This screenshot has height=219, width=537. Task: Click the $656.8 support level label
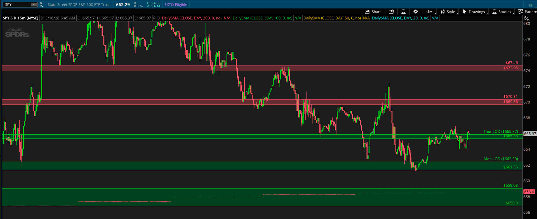coord(512,203)
